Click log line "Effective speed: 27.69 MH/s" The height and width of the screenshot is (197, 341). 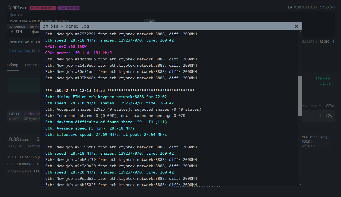106,135
